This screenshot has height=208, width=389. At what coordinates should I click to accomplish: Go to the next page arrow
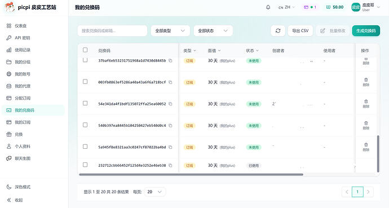(368, 192)
